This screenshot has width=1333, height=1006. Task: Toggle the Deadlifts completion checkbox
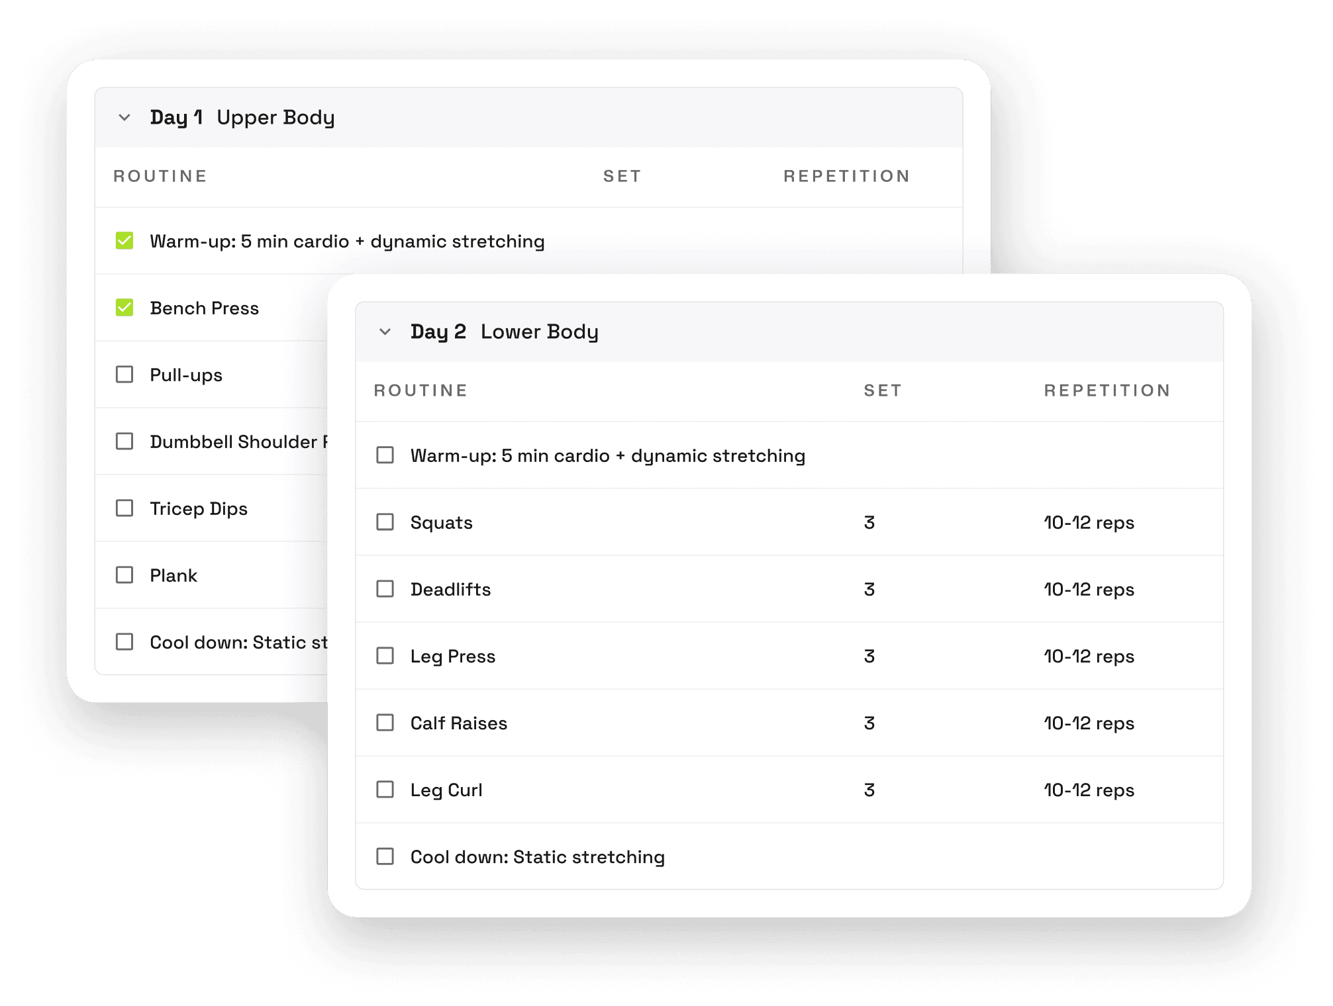coord(385,588)
